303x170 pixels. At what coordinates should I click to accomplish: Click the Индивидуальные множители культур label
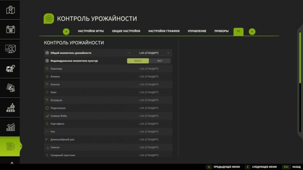coord(74,61)
